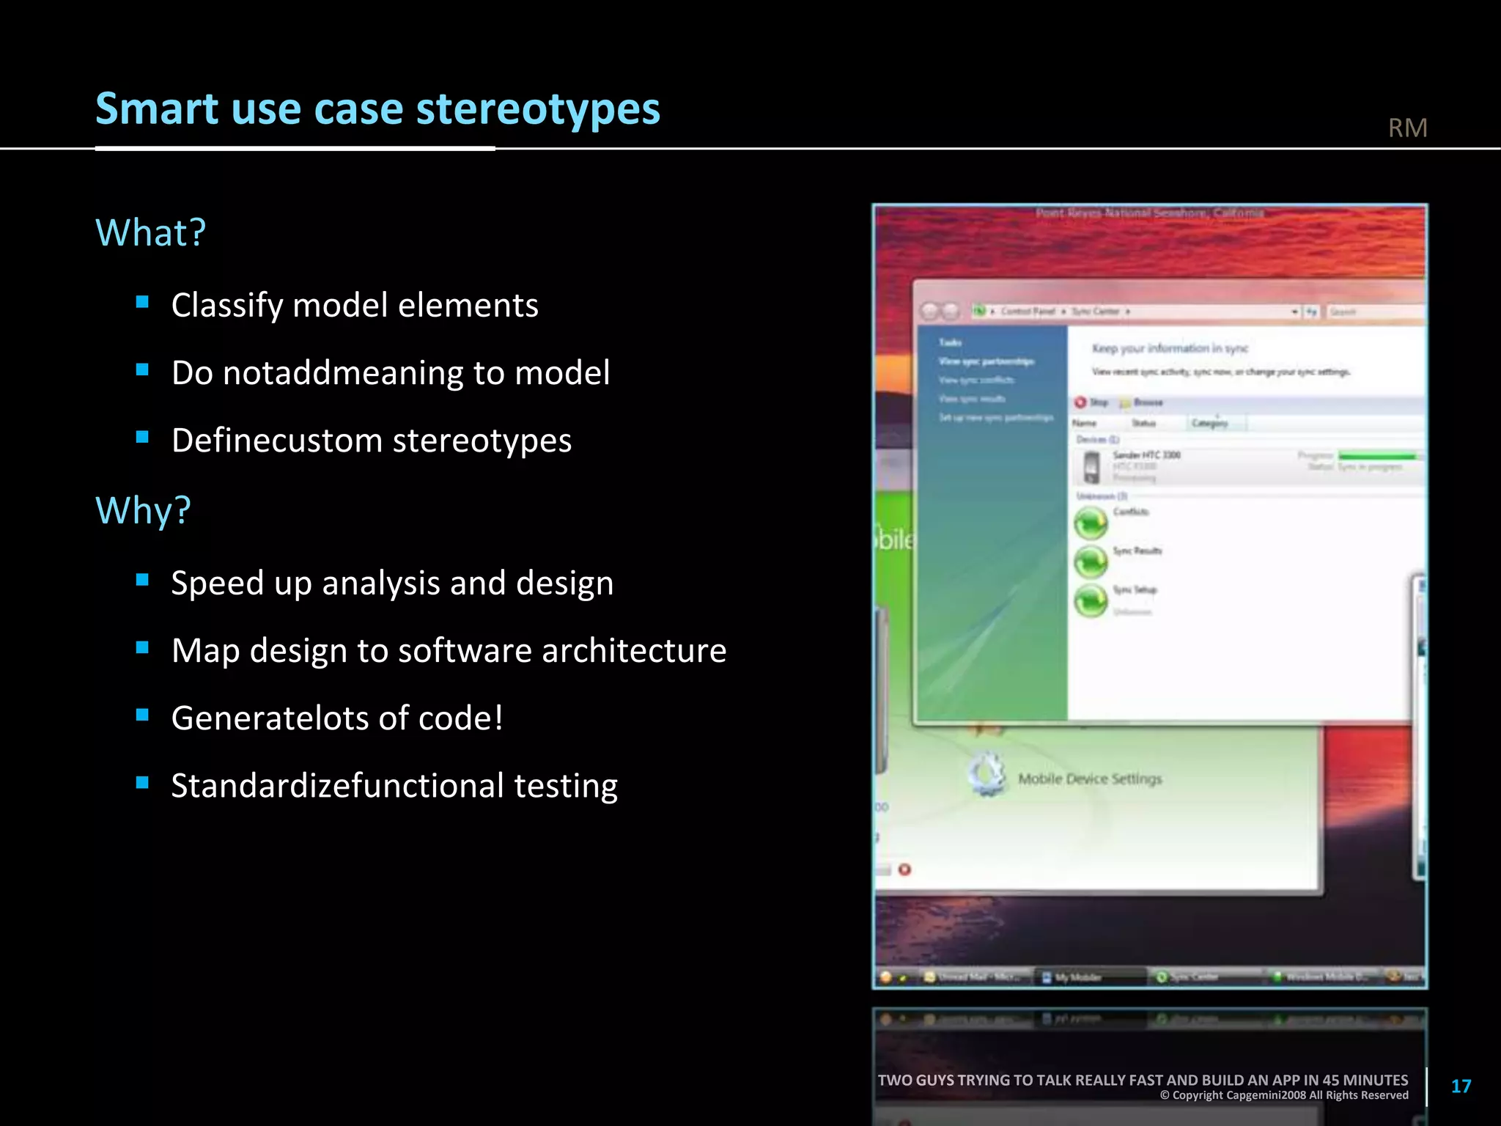Click Unread Mail taskbar button
Viewport: 1501px width, 1126px height.
(974, 977)
